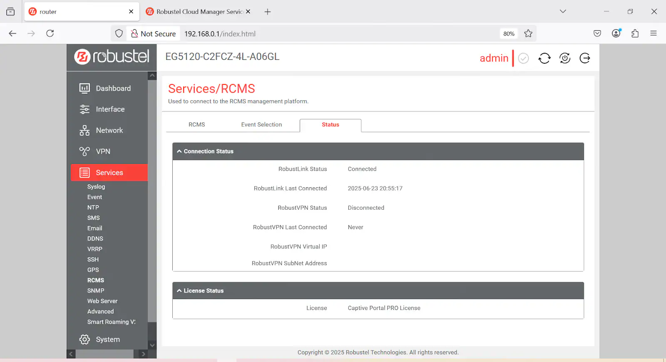666x362 pixels.
Task: Open the recent browsing tab icon
Action: tap(10, 12)
